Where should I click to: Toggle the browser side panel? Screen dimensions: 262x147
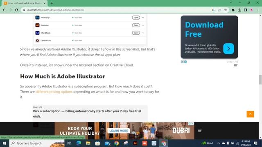[x=246, y=10]
